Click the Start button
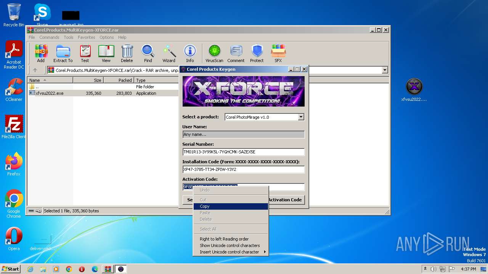 (10, 269)
